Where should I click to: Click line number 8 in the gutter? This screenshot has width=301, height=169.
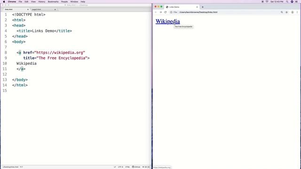click(x=6, y=53)
